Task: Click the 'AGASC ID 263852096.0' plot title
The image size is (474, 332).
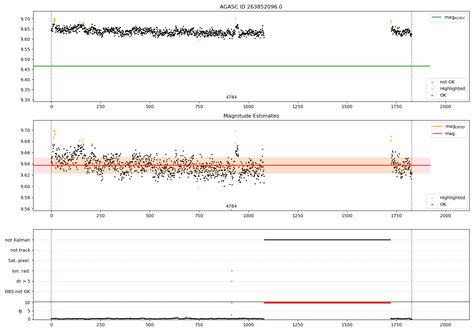Action: [x=251, y=7]
